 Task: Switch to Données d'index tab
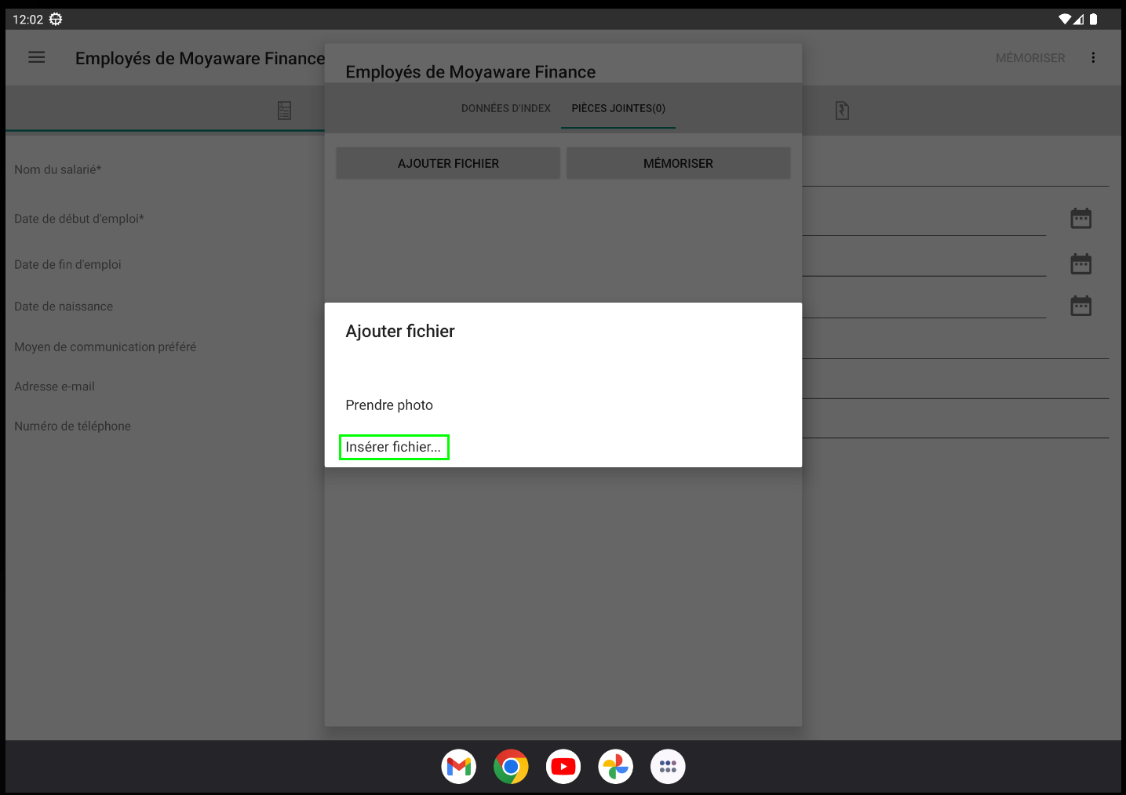[x=506, y=108]
